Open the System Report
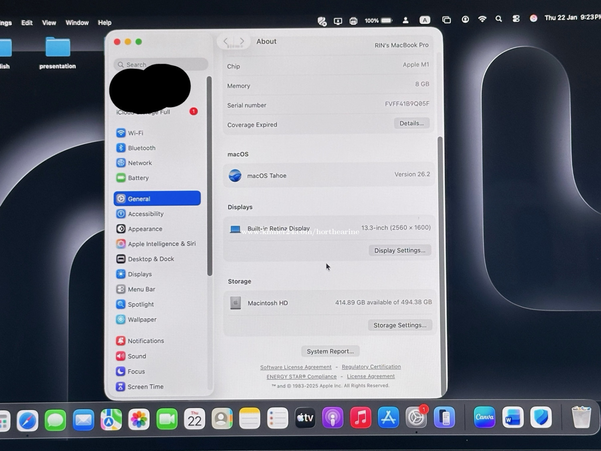This screenshot has width=601, height=451. click(x=330, y=351)
